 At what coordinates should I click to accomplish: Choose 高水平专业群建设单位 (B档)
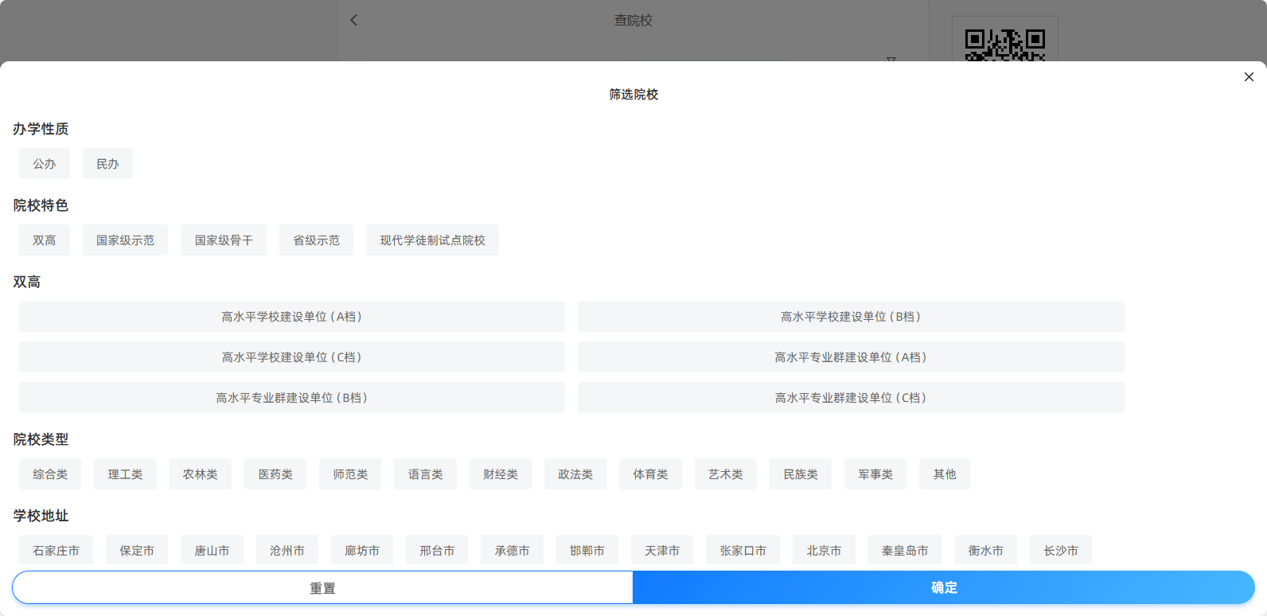pyautogui.click(x=292, y=398)
